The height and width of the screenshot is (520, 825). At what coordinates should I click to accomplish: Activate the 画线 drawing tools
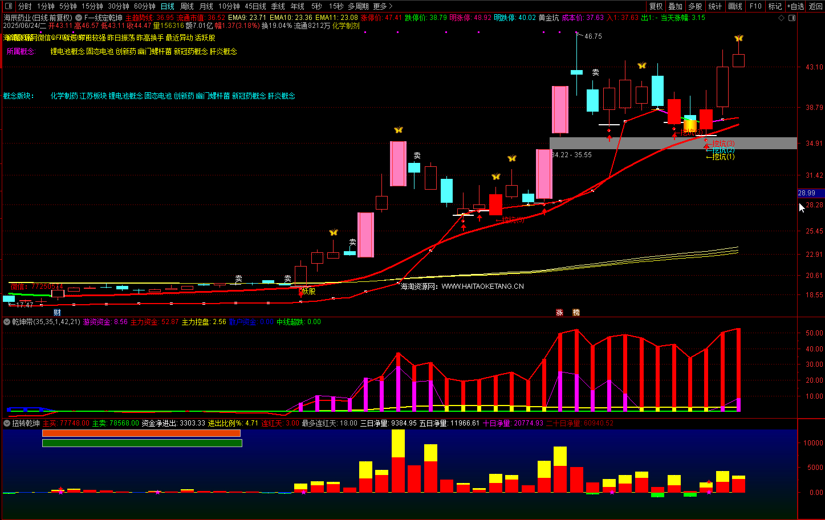(735, 6)
